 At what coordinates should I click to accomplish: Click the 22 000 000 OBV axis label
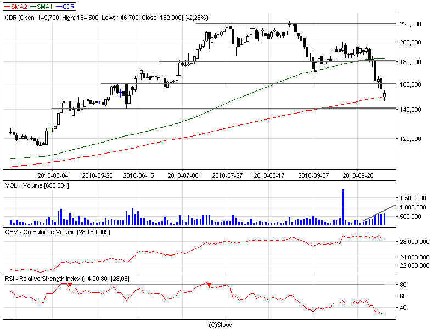tap(414, 265)
